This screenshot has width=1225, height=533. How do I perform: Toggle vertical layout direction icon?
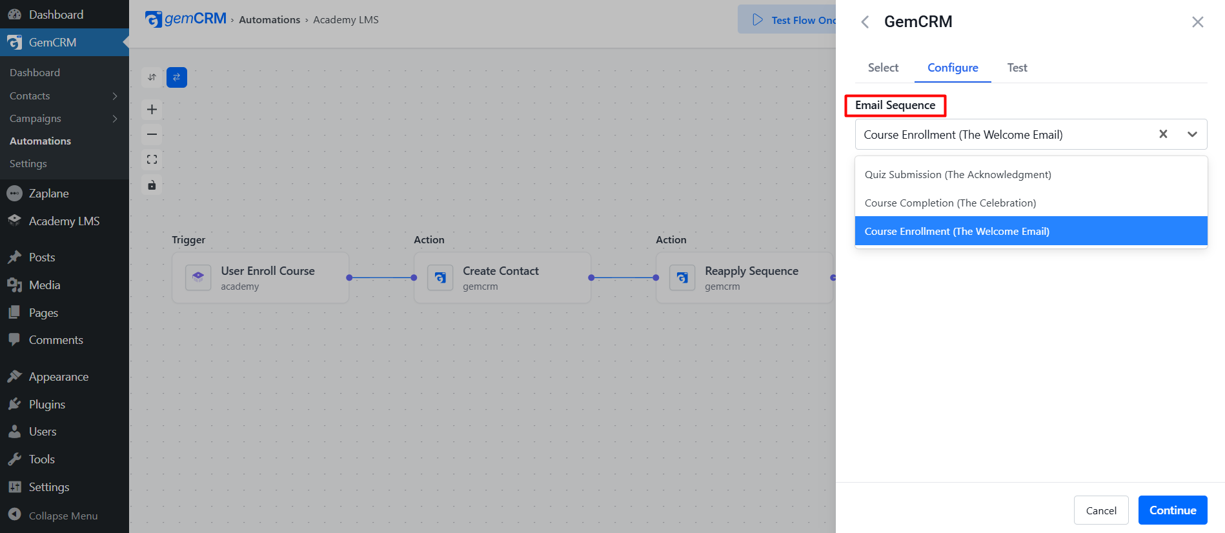pyautogui.click(x=152, y=77)
